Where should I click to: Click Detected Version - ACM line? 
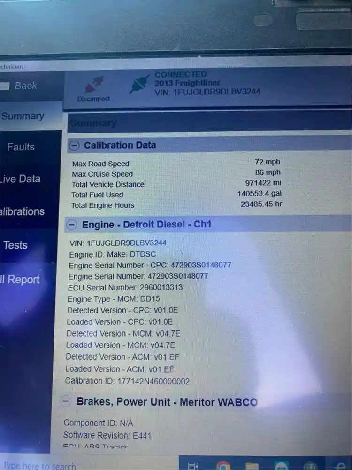pyautogui.click(x=122, y=357)
